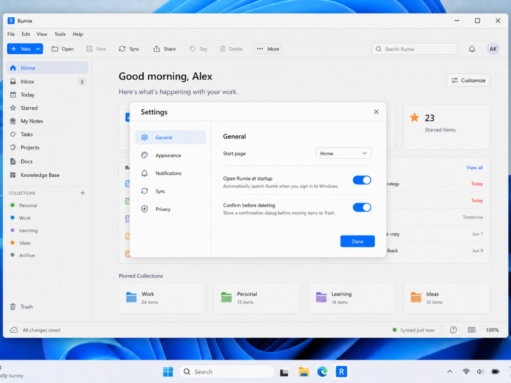Open Notifications bell icon in Settings
This screenshot has height=383, width=511.
click(x=144, y=173)
